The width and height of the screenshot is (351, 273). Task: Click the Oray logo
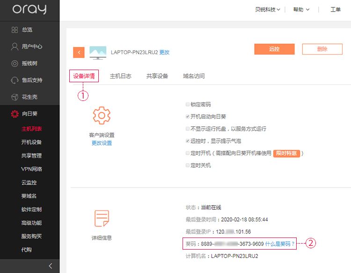point(29,9)
